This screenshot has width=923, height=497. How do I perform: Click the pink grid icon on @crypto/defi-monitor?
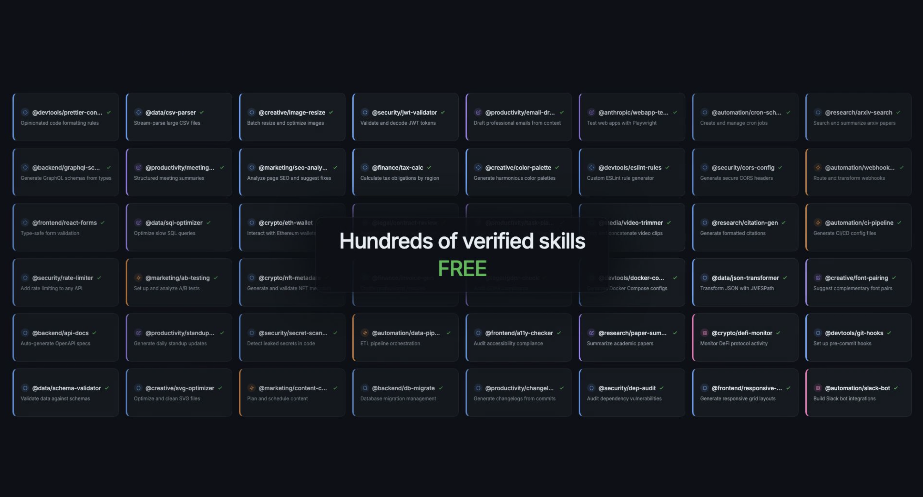(705, 333)
